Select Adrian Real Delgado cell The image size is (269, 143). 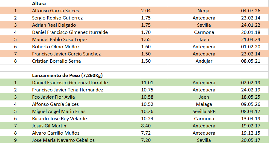pos(85,25)
